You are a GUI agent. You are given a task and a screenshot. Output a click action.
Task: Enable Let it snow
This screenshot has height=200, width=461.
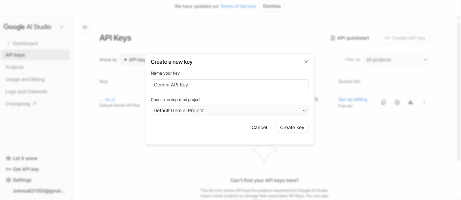pos(24,158)
